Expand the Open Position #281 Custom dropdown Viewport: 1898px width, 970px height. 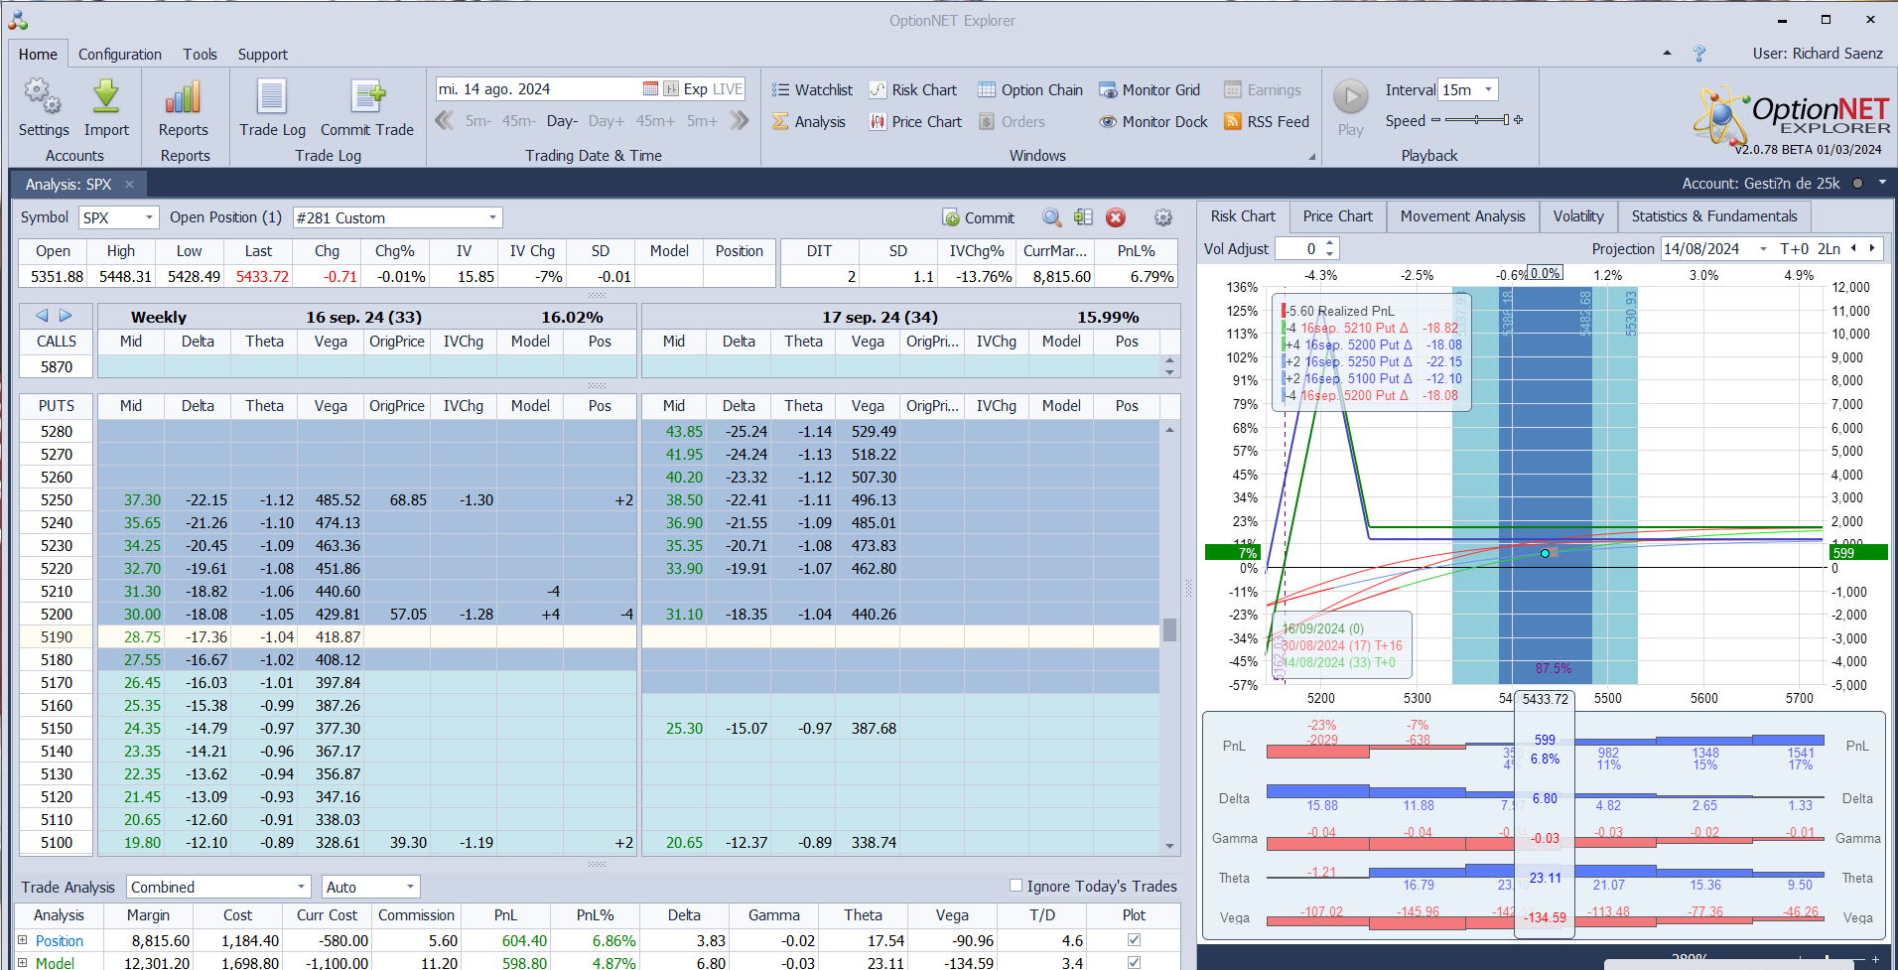tap(492, 218)
